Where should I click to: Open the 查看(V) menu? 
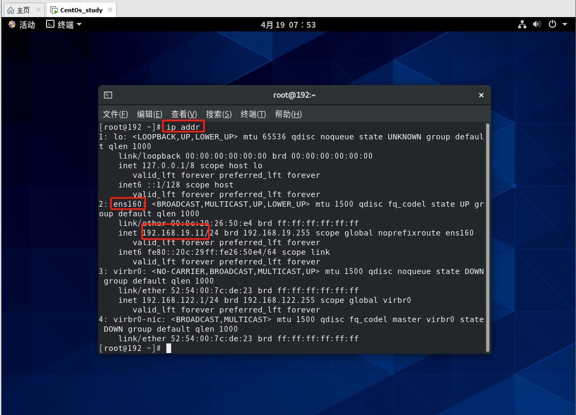[x=184, y=114]
